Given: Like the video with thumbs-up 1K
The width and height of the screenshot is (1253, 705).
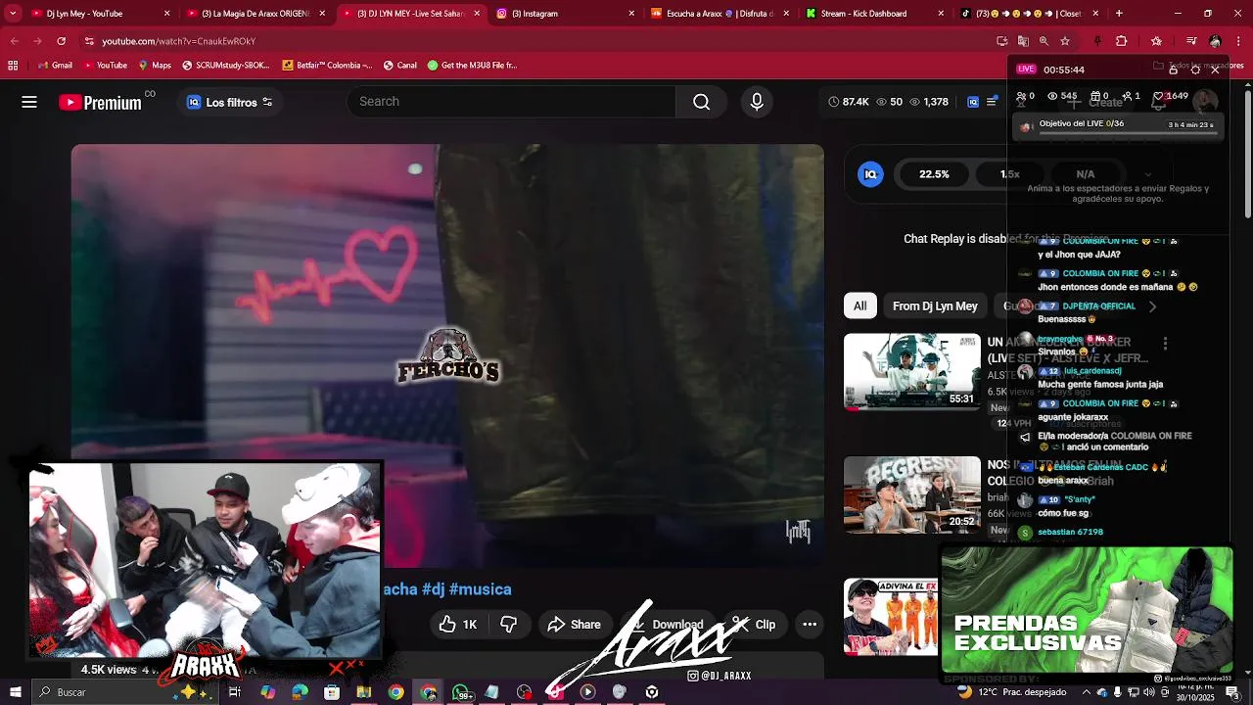Looking at the screenshot, I should (x=458, y=625).
